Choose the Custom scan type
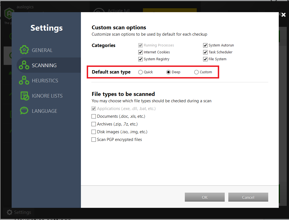The height and width of the screenshot is (220, 289). pyautogui.click(x=196, y=72)
